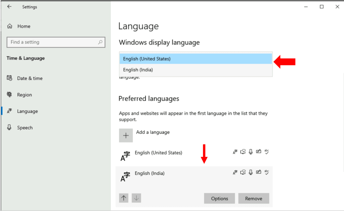Viewport: 344px width, 211px height.
Task: Click the back arrow in Settings title bar
Action: click(x=9, y=7)
